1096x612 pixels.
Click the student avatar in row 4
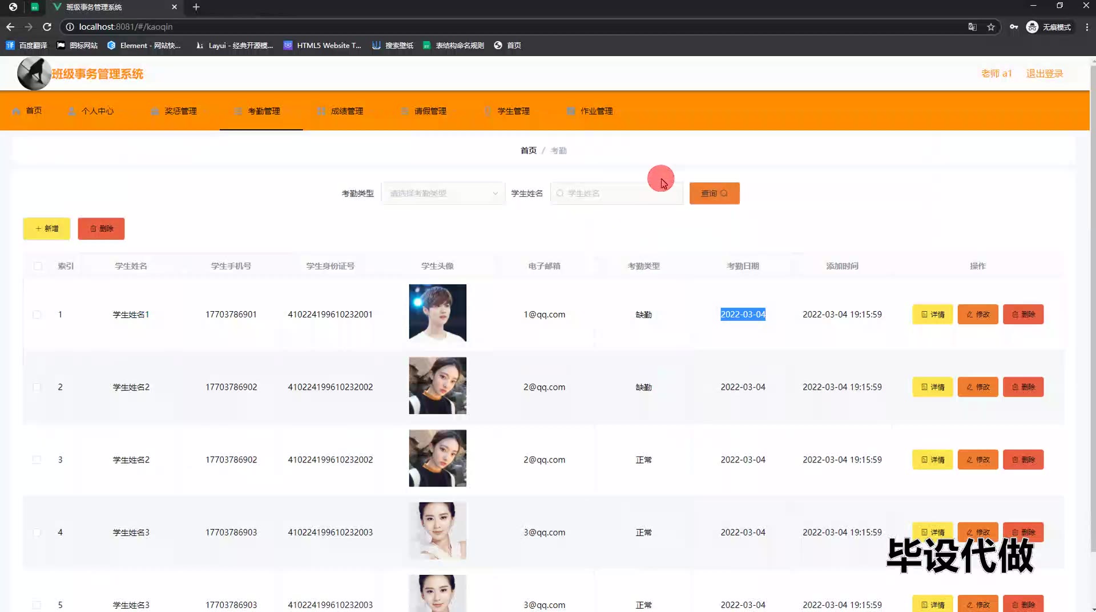pyautogui.click(x=438, y=530)
